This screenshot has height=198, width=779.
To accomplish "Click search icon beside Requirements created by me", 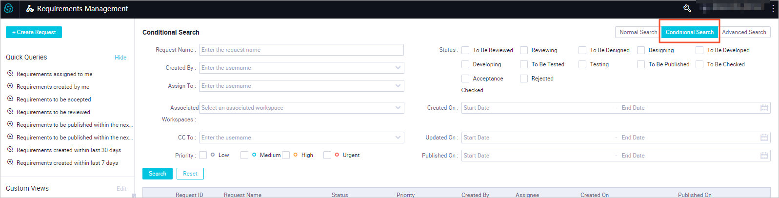I will click(x=10, y=86).
